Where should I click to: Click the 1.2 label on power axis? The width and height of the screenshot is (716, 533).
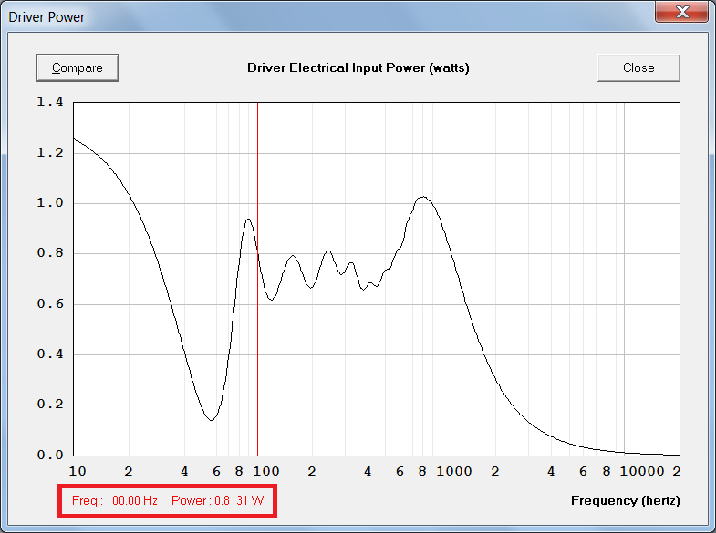click(50, 152)
